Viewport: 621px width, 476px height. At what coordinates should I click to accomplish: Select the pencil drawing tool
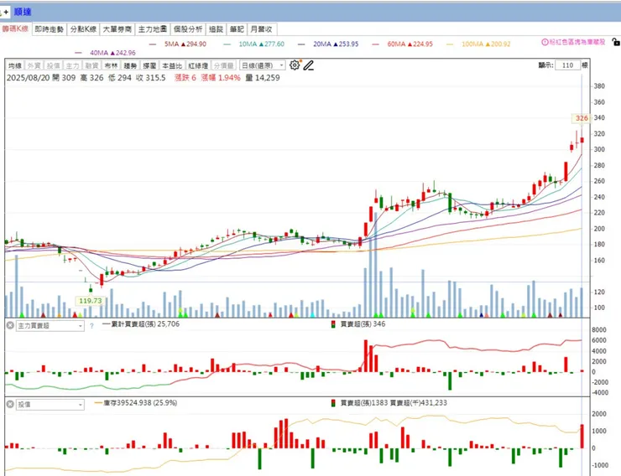[309, 65]
